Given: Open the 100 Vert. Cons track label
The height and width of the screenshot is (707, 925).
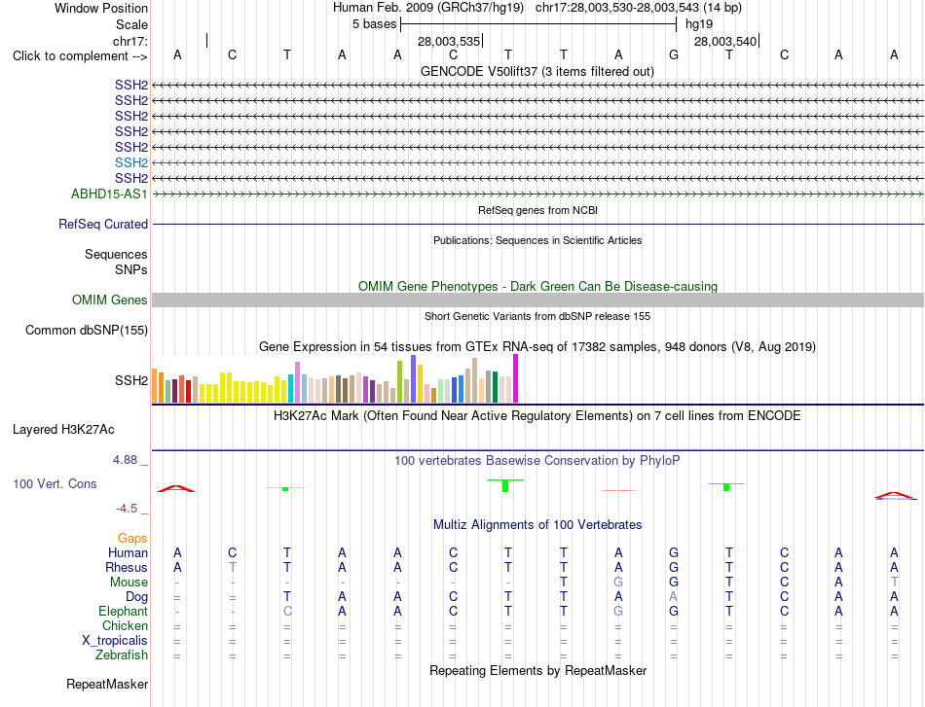Looking at the screenshot, I should [x=55, y=483].
